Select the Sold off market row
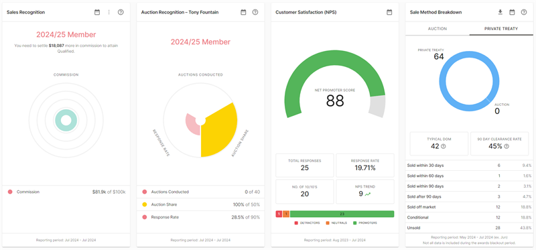 470,207
